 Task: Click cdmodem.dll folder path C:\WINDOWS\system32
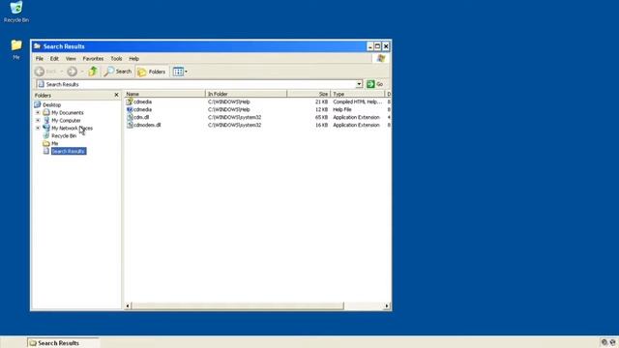(234, 125)
